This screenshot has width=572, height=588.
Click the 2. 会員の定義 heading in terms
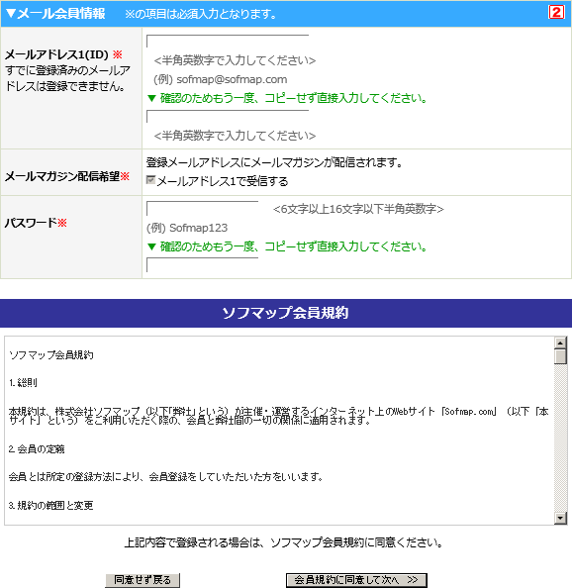37,448
